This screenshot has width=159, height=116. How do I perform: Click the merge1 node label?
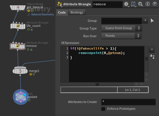point(34,71)
